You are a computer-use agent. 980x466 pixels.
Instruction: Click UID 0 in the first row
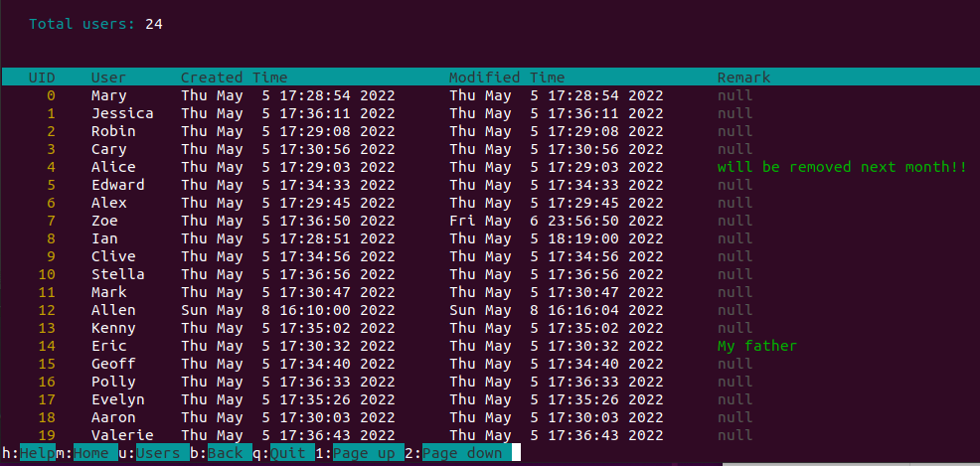tap(51, 95)
